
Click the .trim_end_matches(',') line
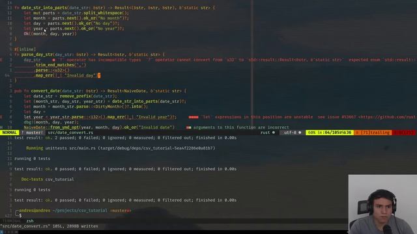pyautogui.click(x=61, y=65)
